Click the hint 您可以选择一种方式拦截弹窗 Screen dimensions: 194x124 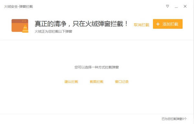[96, 67]
